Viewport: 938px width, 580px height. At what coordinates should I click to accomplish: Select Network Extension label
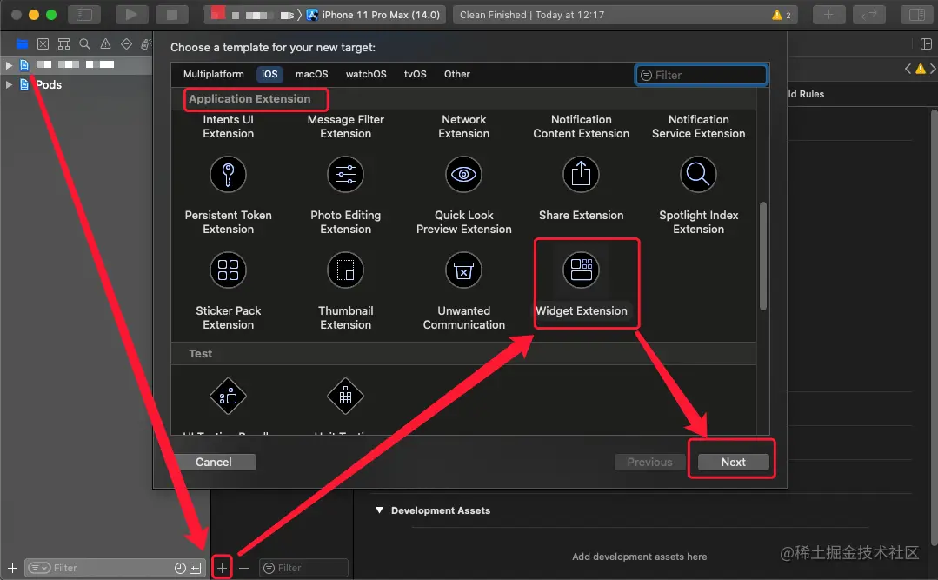click(x=463, y=126)
